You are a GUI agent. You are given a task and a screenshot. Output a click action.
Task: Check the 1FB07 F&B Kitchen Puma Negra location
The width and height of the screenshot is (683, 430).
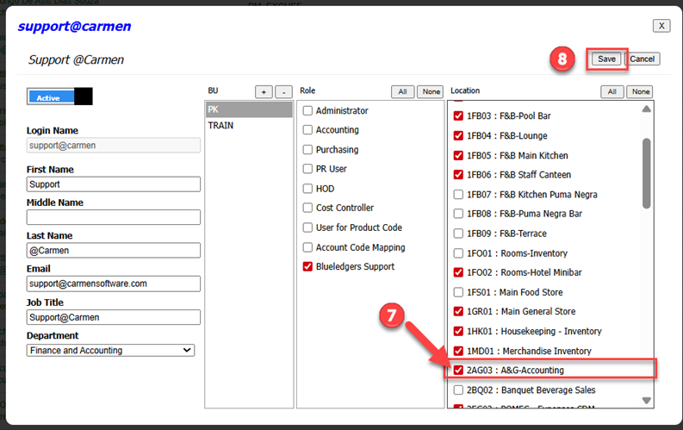pyautogui.click(x=458, y=195)
